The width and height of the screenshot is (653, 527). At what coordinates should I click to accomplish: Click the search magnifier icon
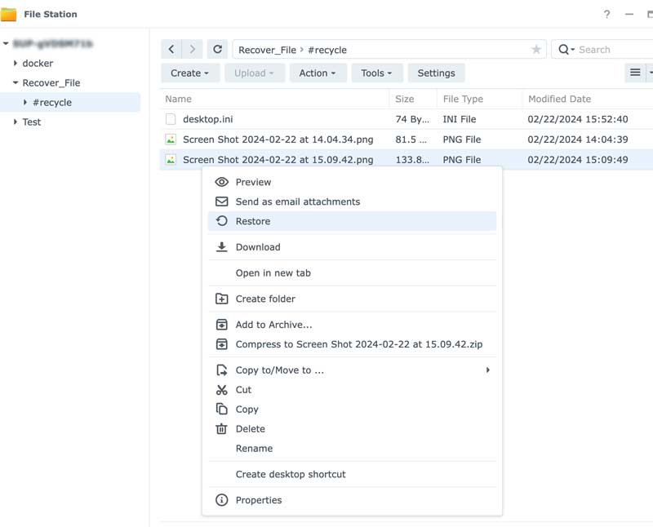coord(562,49)
